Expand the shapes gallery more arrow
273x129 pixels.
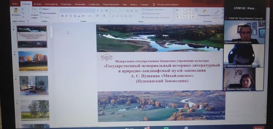tap(196, 16)
